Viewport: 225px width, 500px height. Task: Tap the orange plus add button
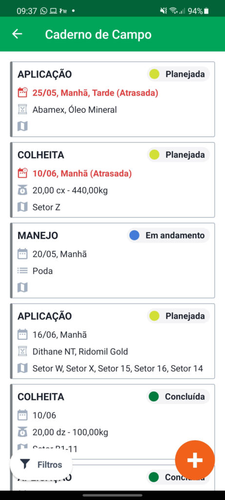(195, 460)
